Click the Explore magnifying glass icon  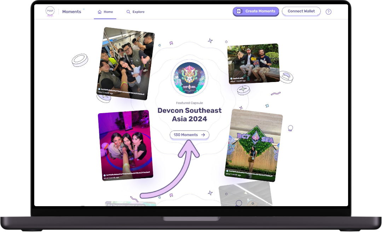tap(128, 11)
